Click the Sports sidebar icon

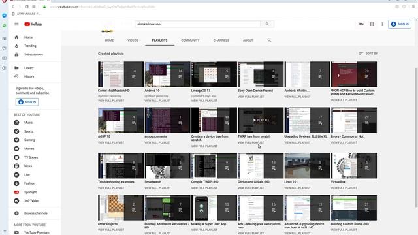point(16,131)
